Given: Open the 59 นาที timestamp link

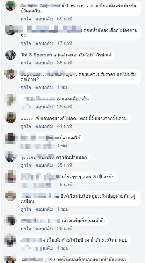Looking at the screenshot, I should (65, 19).
